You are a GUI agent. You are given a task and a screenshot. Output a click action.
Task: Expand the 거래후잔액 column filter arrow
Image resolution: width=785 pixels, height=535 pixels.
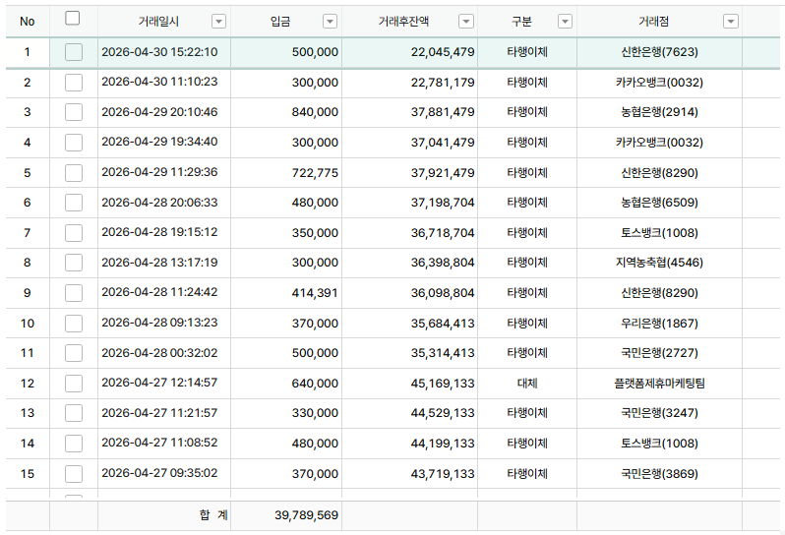(x=466, y=22)
